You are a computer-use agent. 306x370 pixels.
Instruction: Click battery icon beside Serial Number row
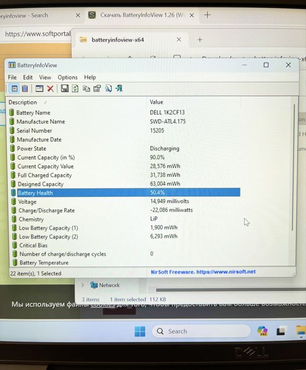pos(12,131)
